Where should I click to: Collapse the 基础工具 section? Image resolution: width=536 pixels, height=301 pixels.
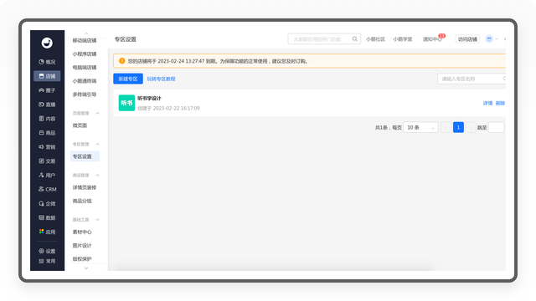(97, 219)
